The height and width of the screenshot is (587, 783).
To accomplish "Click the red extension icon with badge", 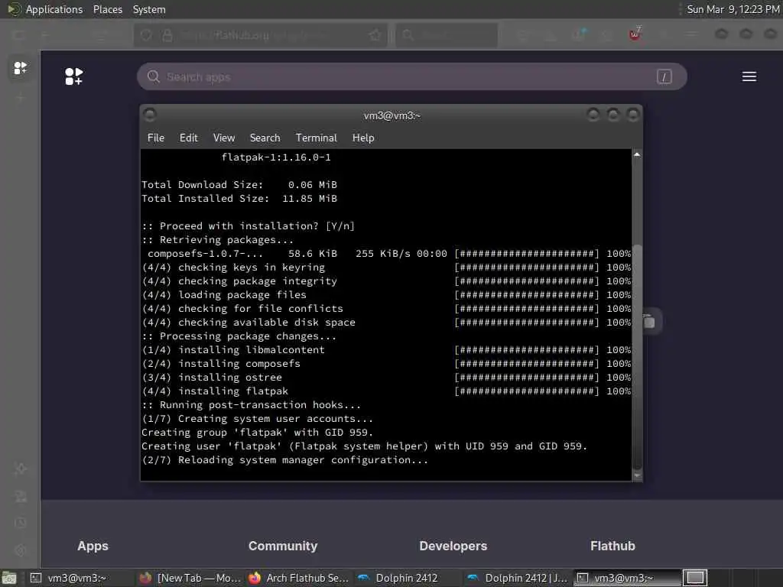I will pos(635,34).
